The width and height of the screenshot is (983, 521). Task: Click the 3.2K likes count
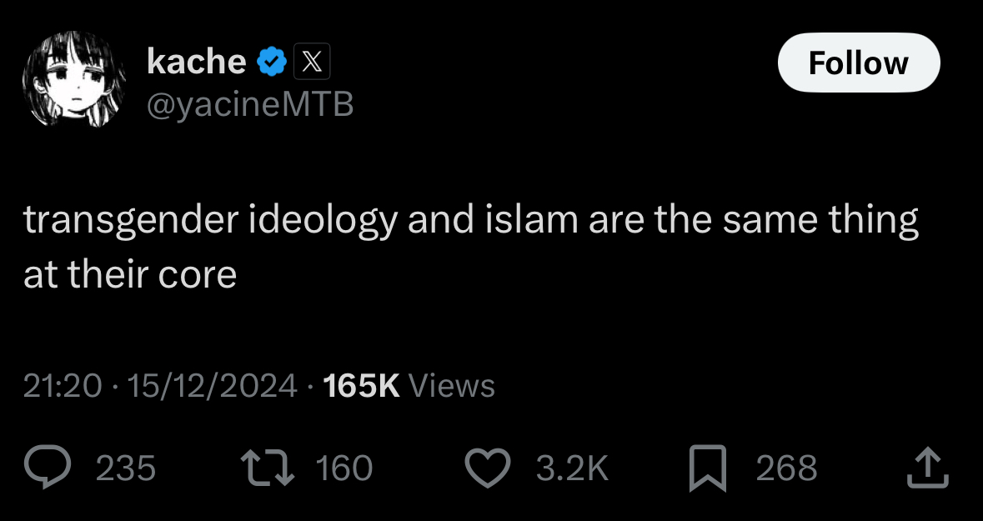(x=572, y=468)
